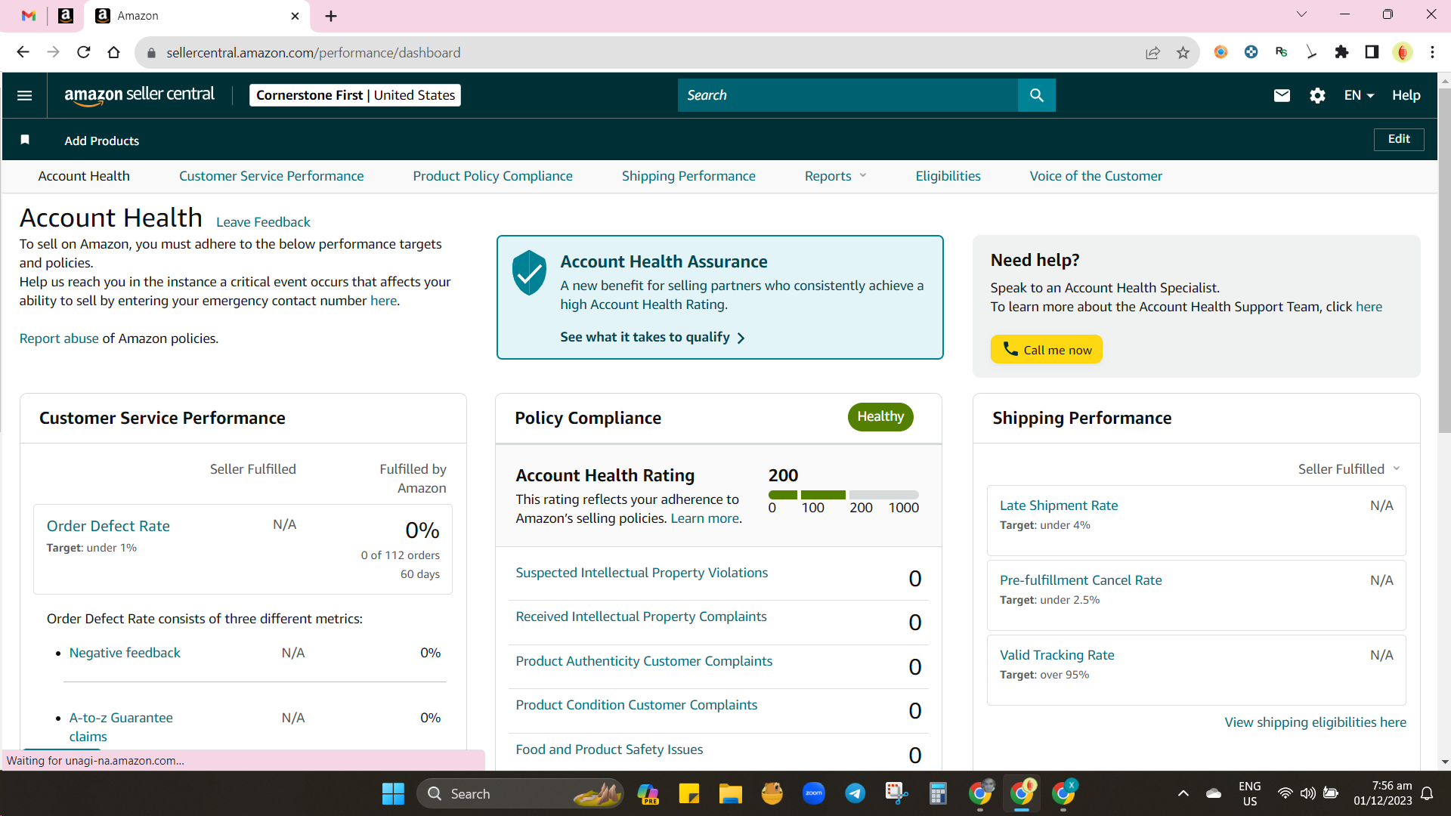Open the Valid Tracking Rate link
The height and width of the screenshot is (816, 1451).
tap(1057, 655)
